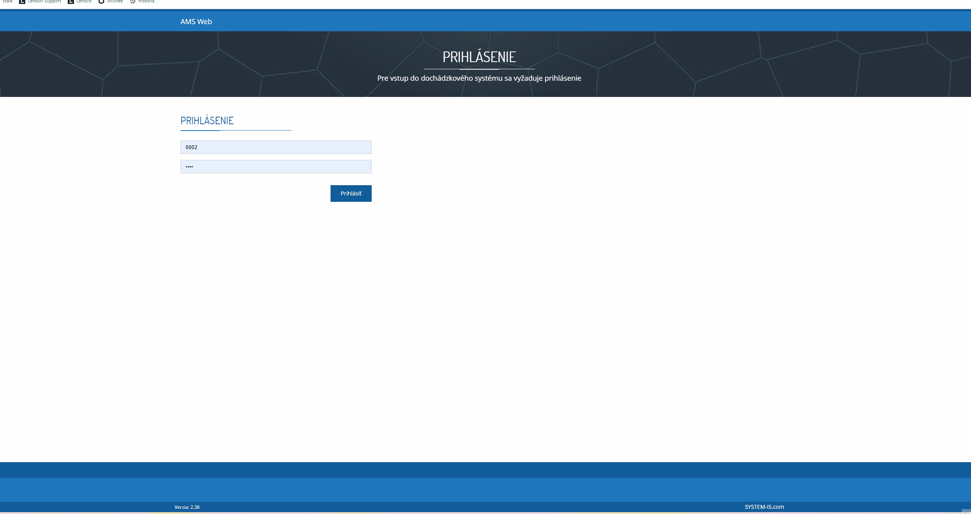971x514 pixels.
Task: Open the SYSTEM-IS.com footer link
Action: [764, 507]
